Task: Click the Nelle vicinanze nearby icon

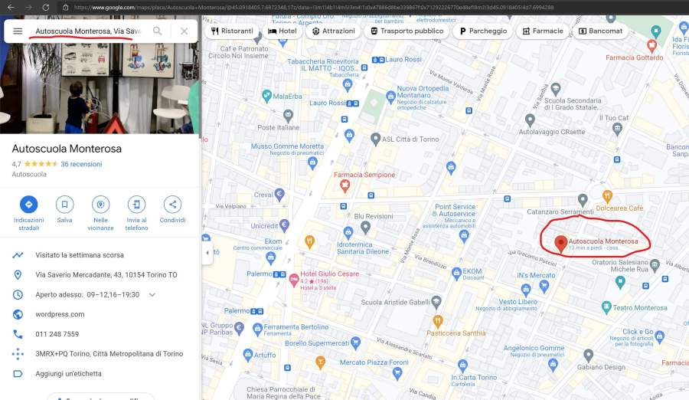Action: point(100,205)
